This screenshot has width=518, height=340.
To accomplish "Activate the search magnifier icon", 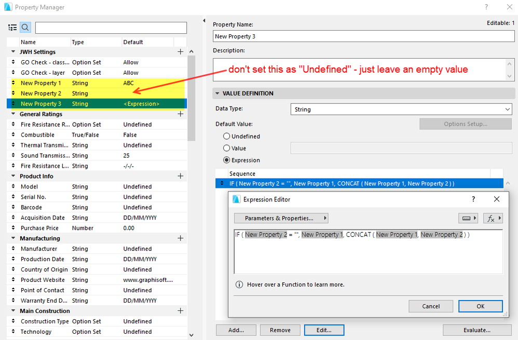I will tap(25, 28).
